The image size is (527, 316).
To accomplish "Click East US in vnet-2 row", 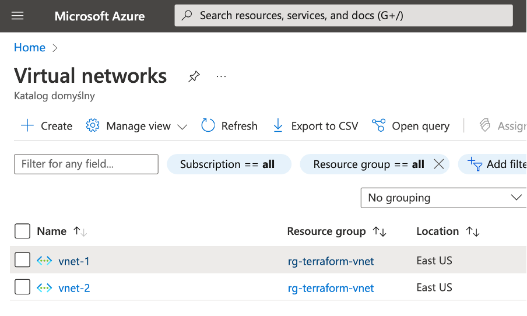I will tap(434, 287).
